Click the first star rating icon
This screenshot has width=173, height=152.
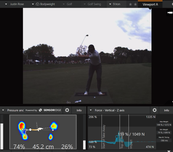(x=130, y=4)
